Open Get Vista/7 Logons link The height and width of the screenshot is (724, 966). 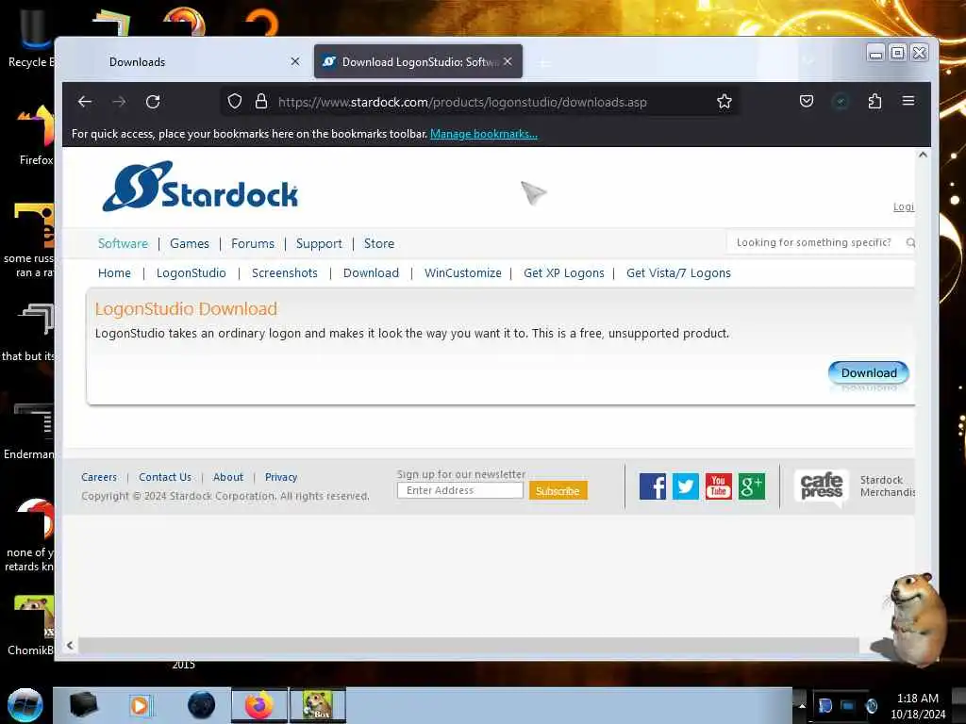click(x=678, y=272)
